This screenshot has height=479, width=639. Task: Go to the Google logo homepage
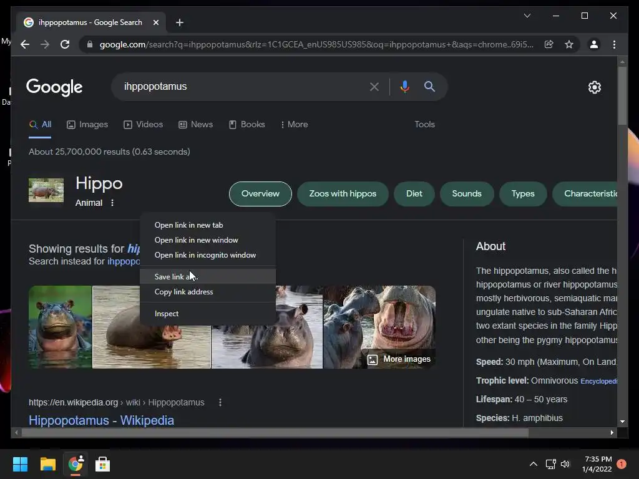coord(54,87)
